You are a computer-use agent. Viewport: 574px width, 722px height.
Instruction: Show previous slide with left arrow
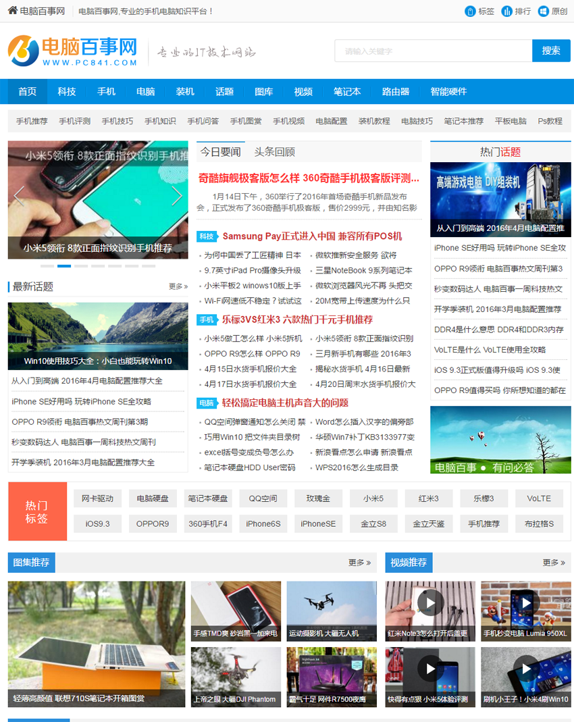[19, 196]
